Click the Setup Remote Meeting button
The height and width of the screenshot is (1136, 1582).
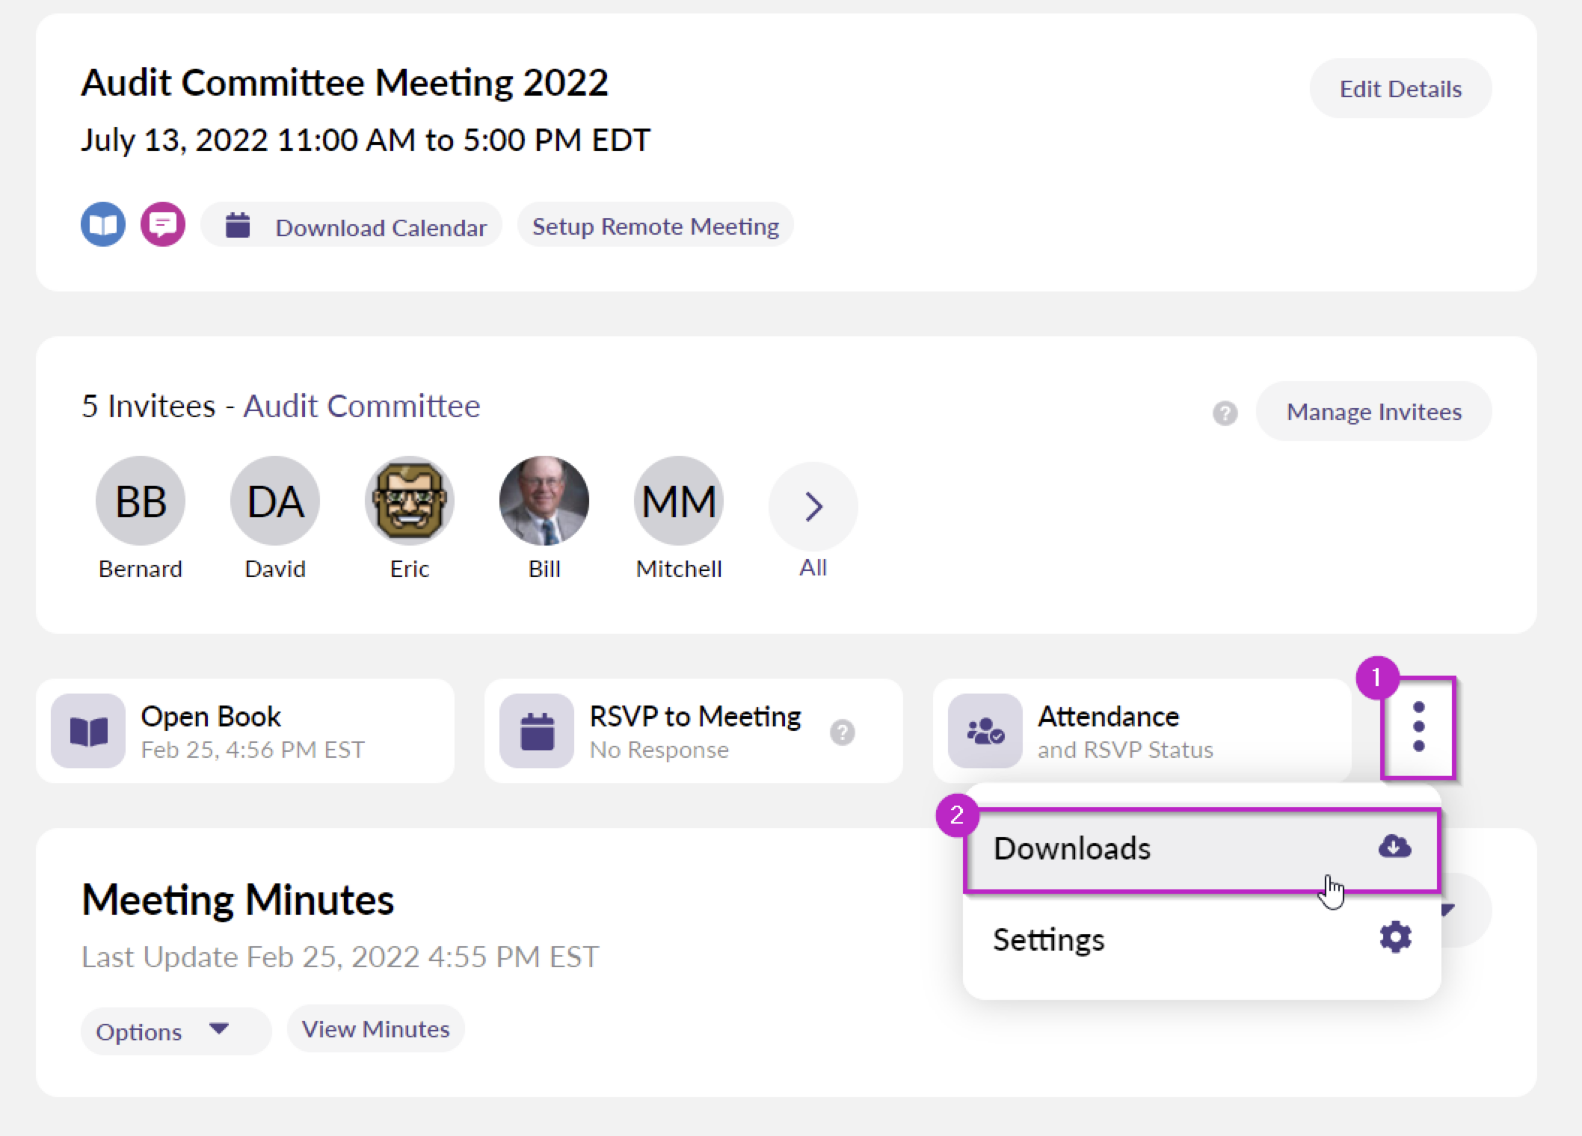tap(655, 226)
